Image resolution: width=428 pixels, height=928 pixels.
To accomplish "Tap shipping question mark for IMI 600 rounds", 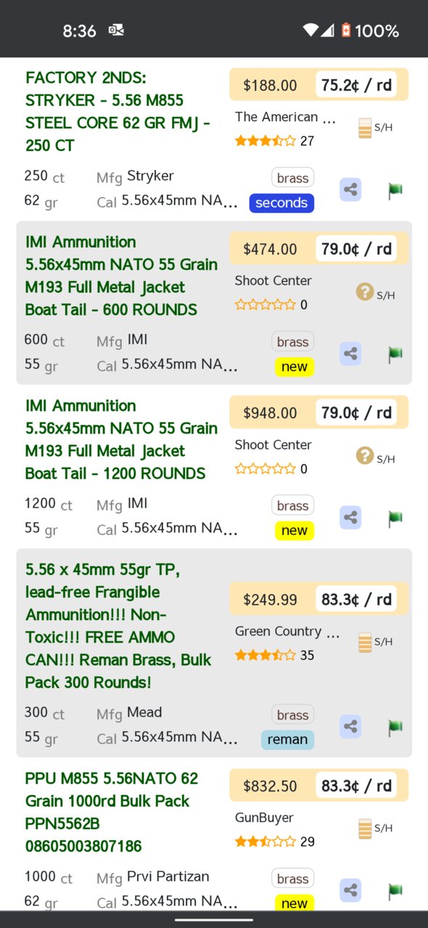I will (x=365, y=292).
